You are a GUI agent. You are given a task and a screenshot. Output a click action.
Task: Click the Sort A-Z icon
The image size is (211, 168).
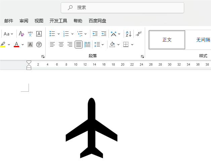click(x=128, y=34)
